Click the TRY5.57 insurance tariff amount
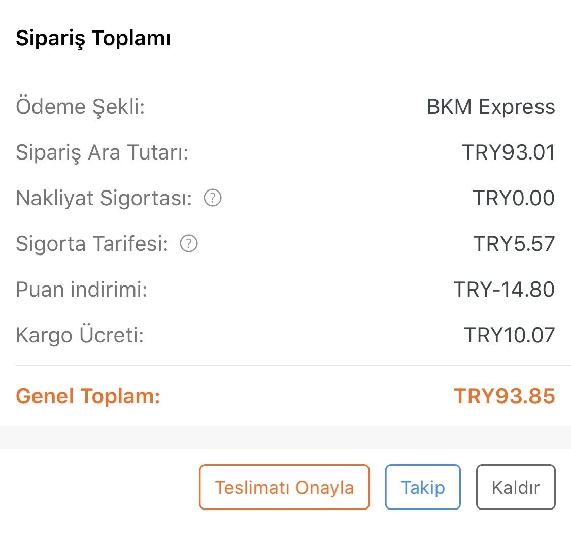Screen dimensions: 571x541 pyautogui.click(x=514, y=243)
